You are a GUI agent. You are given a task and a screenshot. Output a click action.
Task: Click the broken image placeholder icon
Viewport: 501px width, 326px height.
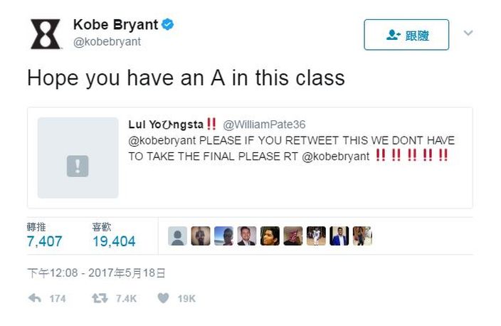[78, 166]
